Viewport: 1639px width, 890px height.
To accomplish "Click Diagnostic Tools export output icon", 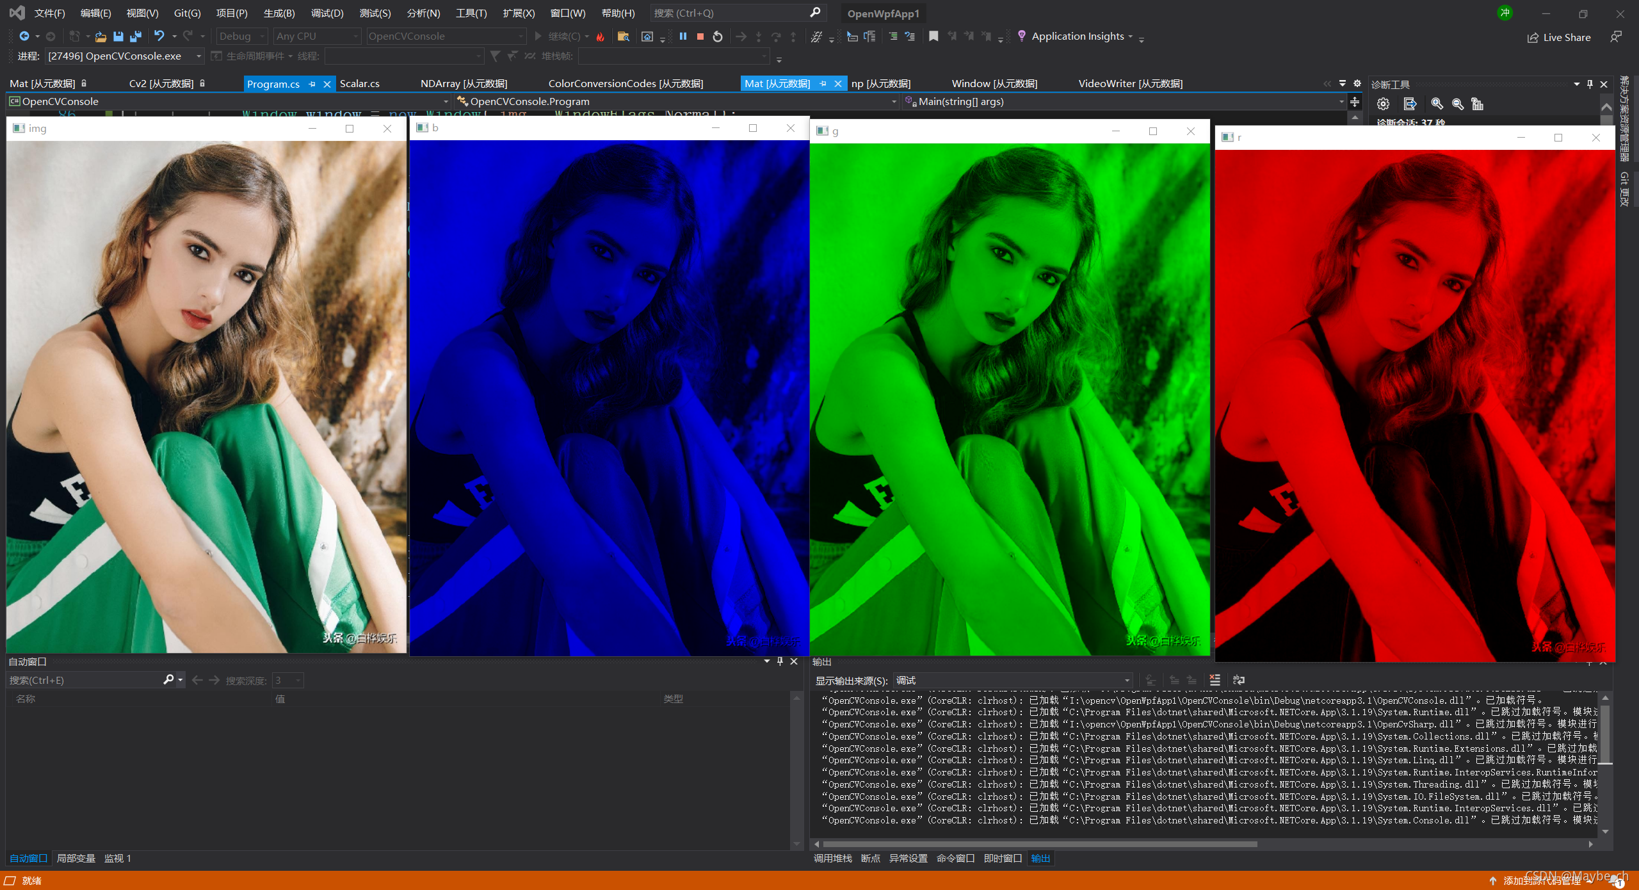I will click(x=1410, y=104).
